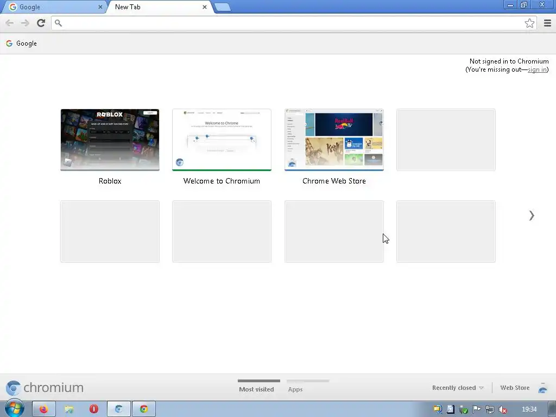Go to next page of tiles with the right chevron
556x417 pixels.
(531, 216)
